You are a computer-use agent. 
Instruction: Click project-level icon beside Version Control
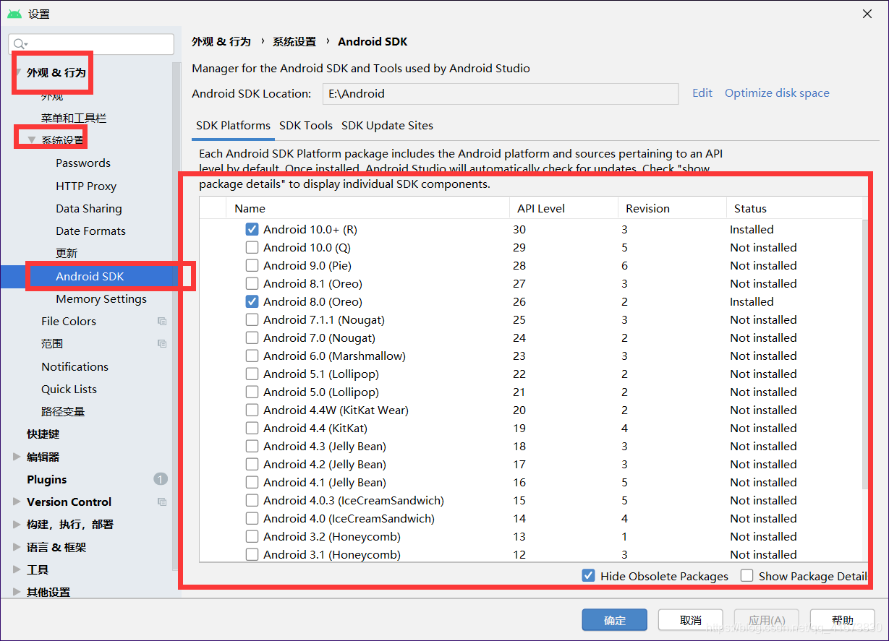(x=162, y=502)
